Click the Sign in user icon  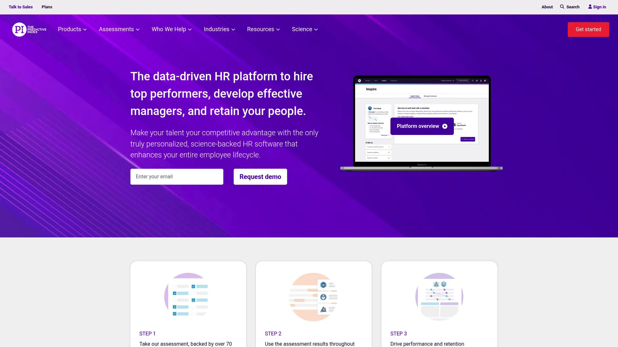tap(590, 7)
